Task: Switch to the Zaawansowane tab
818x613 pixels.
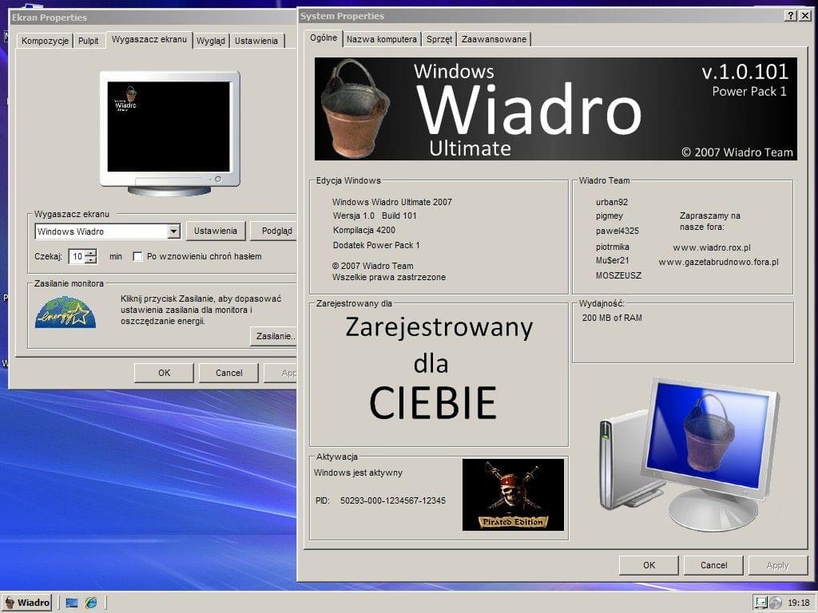Action: [494, 39]
